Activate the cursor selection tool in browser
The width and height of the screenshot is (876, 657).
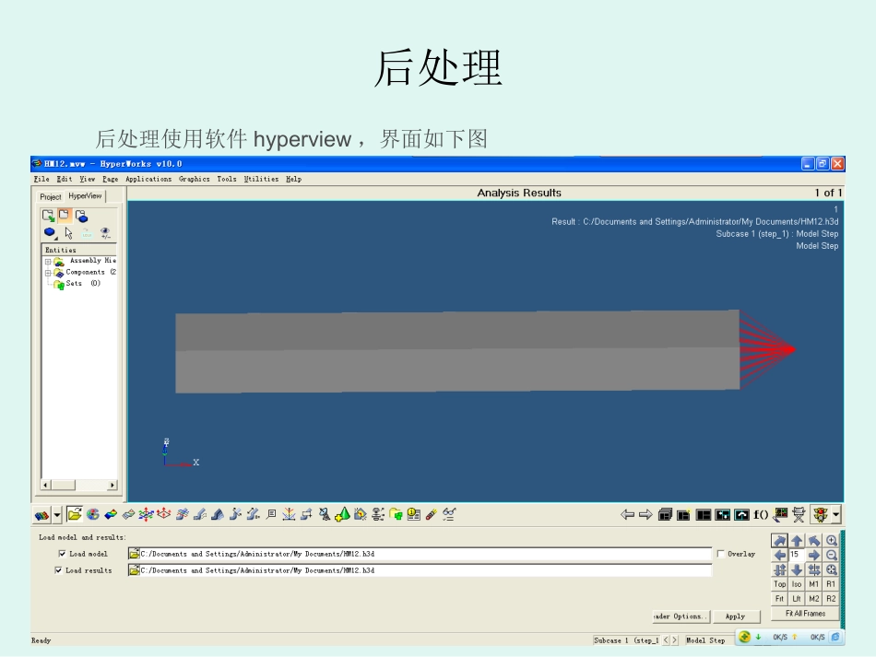tap(69, 233)
